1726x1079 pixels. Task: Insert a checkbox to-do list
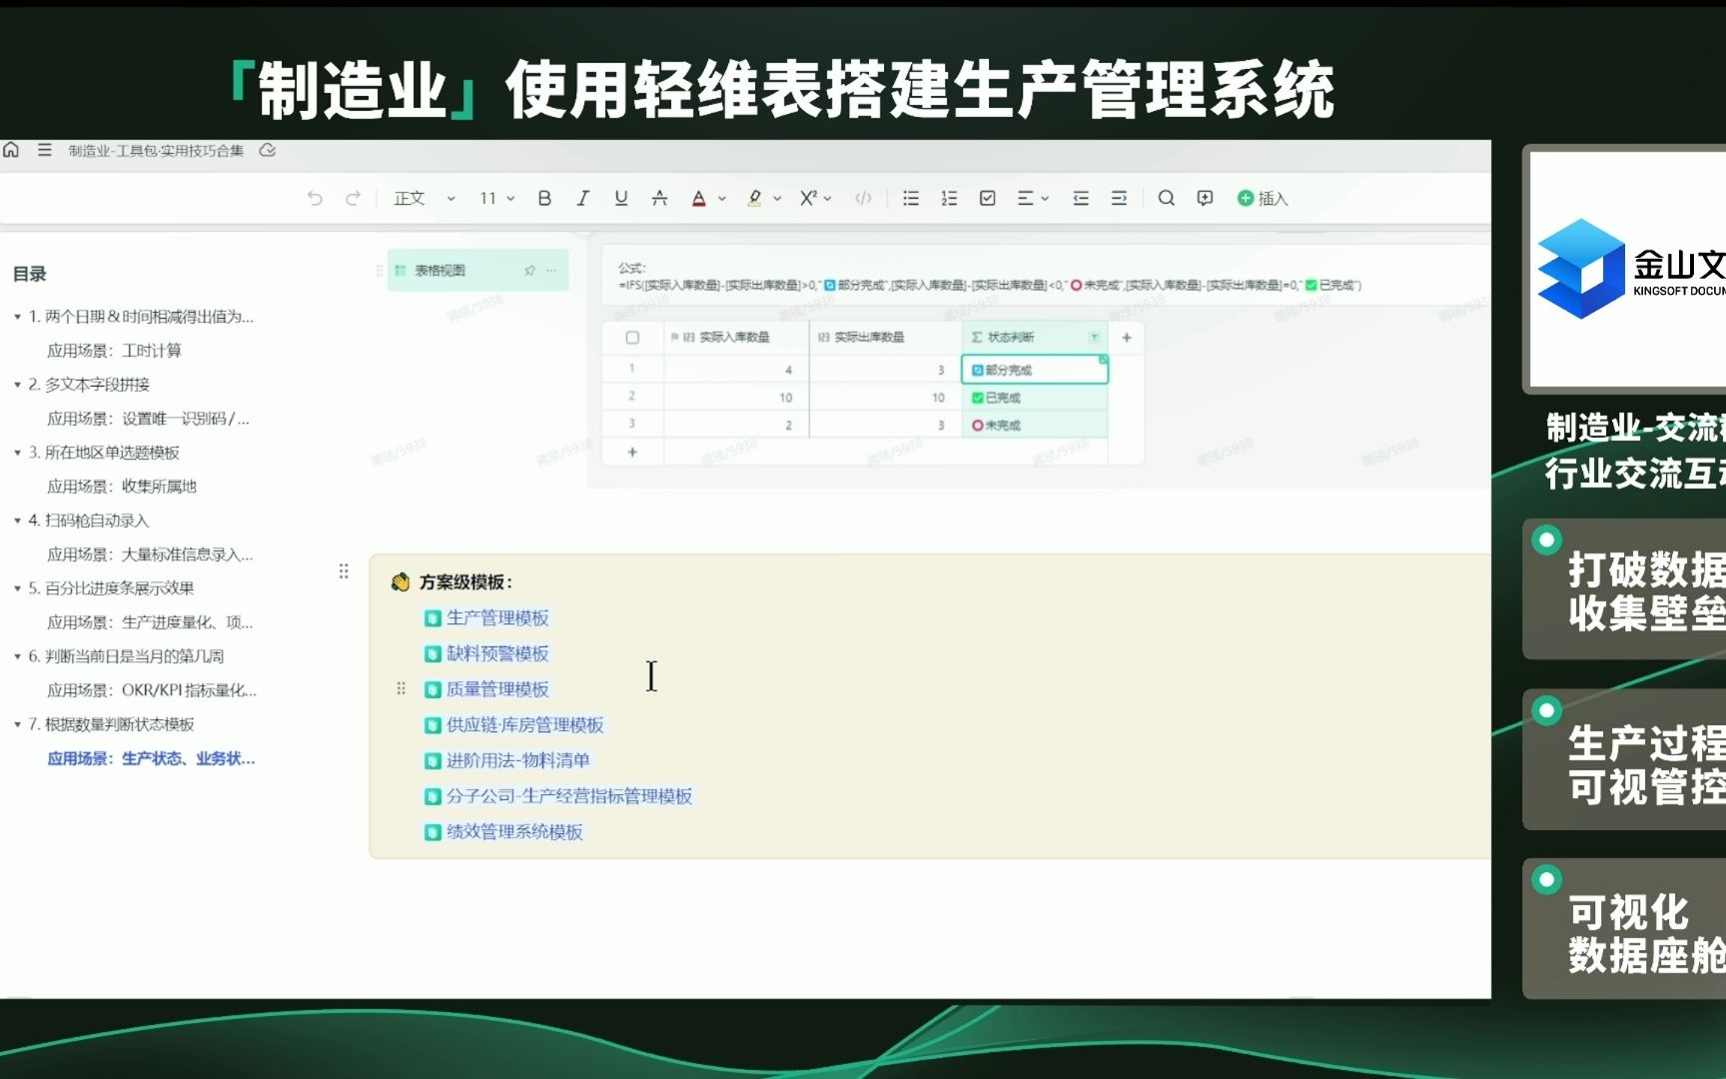coord(988,198)
